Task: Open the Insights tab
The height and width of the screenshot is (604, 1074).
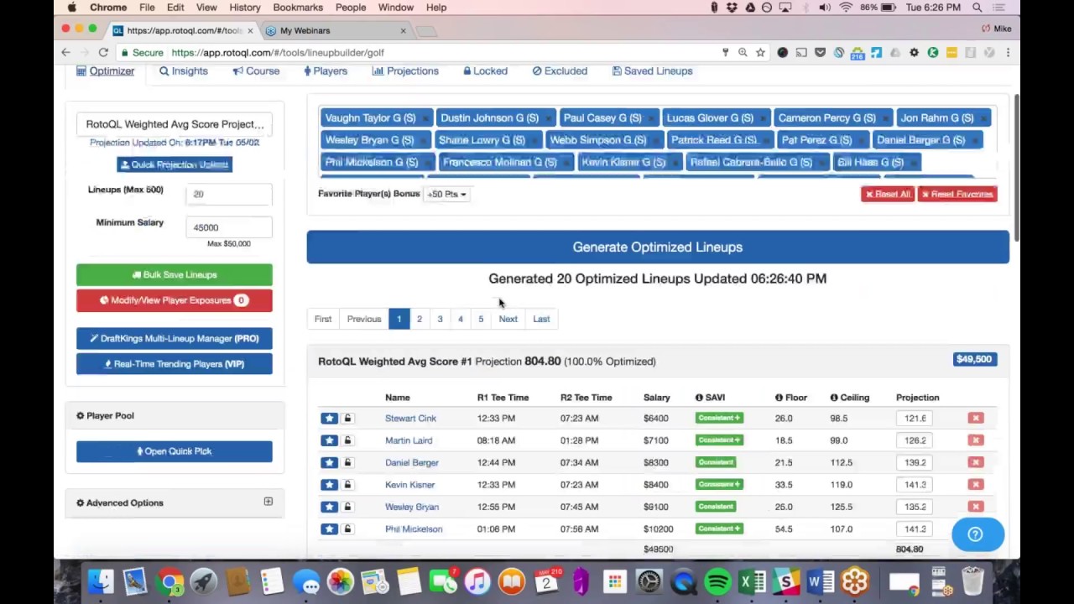Action: [184, 71]
